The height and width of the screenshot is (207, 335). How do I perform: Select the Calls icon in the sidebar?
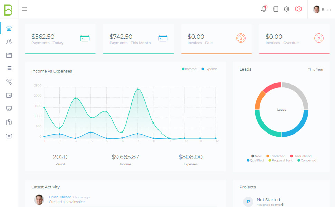tap(9, 82)
